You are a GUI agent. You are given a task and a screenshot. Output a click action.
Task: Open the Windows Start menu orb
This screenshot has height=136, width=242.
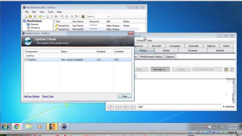point(5,127)
